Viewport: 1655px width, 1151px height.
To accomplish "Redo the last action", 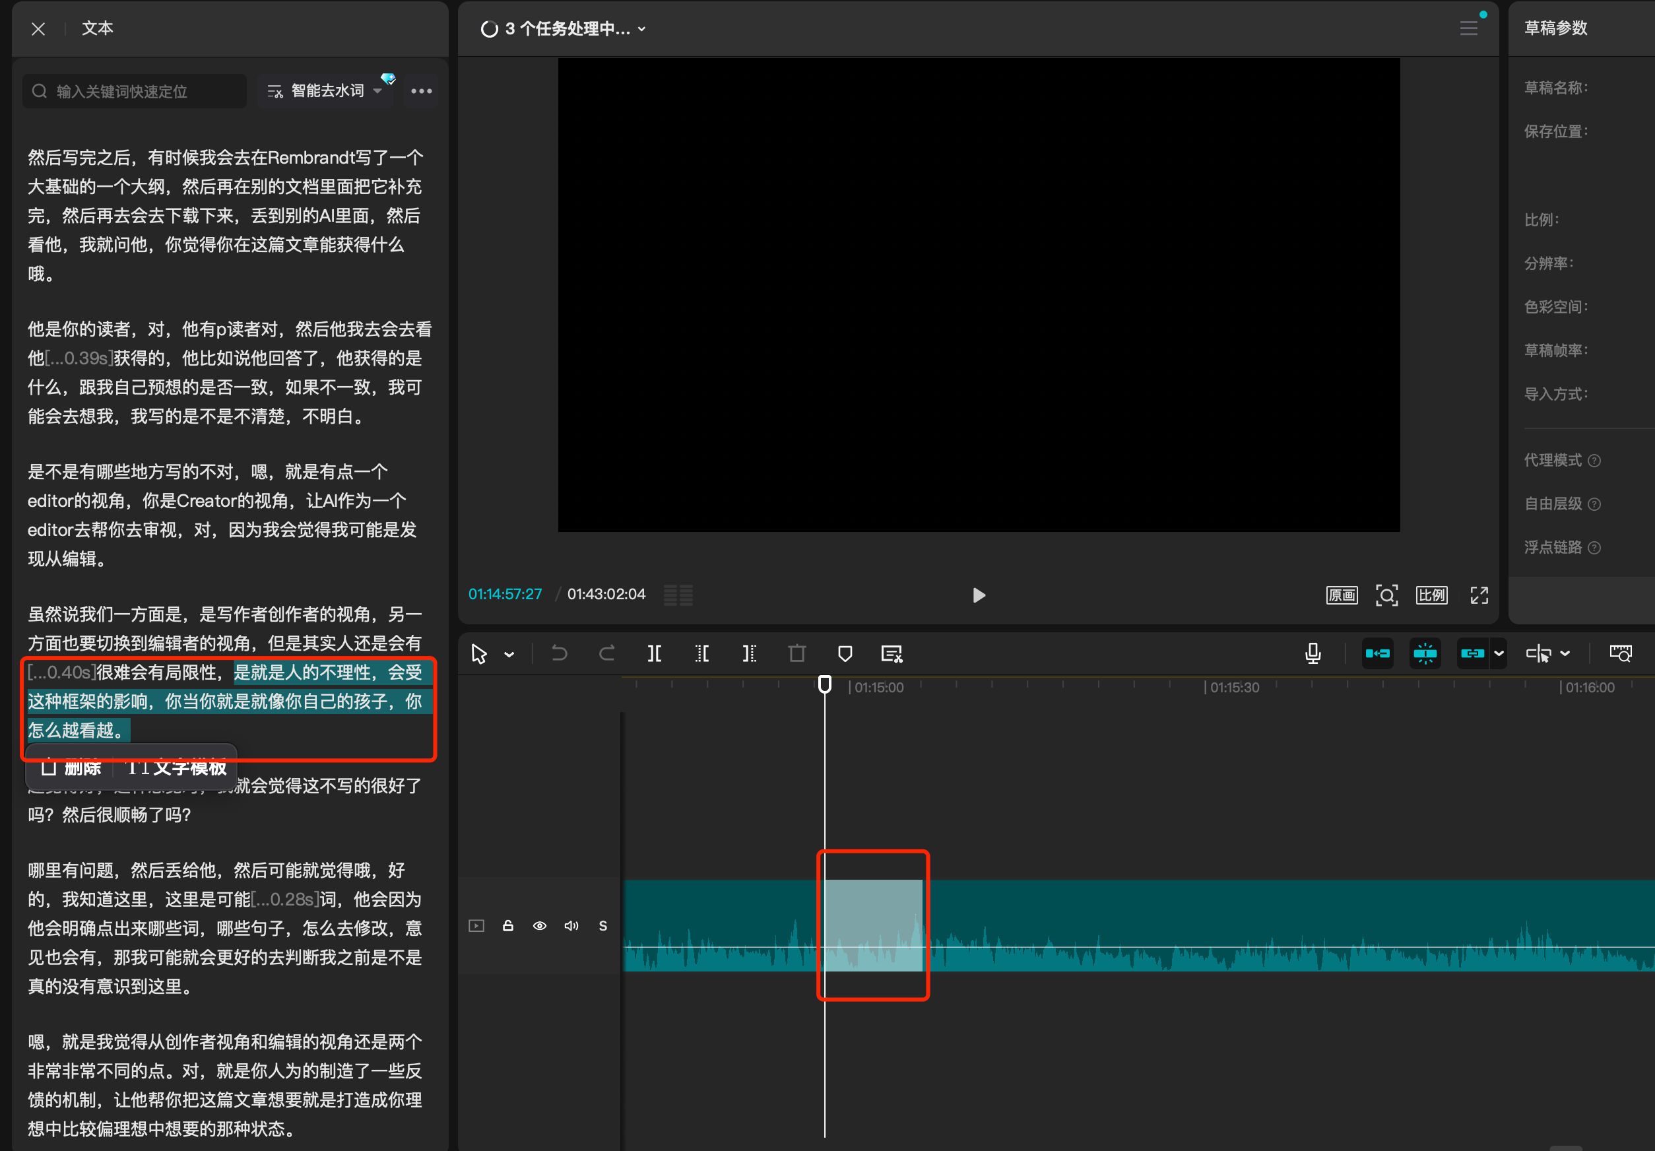I will tap(607, 653).
